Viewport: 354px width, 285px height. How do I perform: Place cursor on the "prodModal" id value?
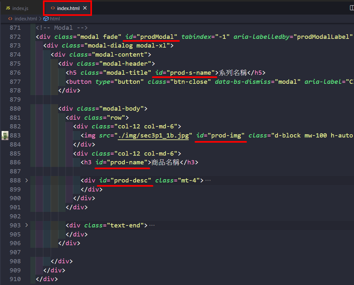[x=157, y=37]
